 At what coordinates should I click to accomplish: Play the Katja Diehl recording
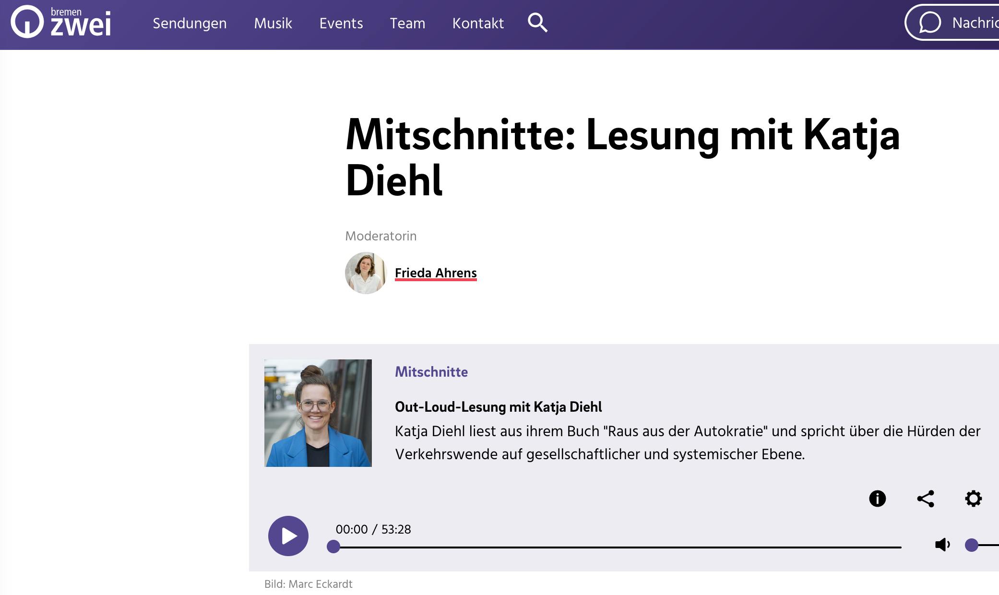pyautogui.click(x=288, y=536)
